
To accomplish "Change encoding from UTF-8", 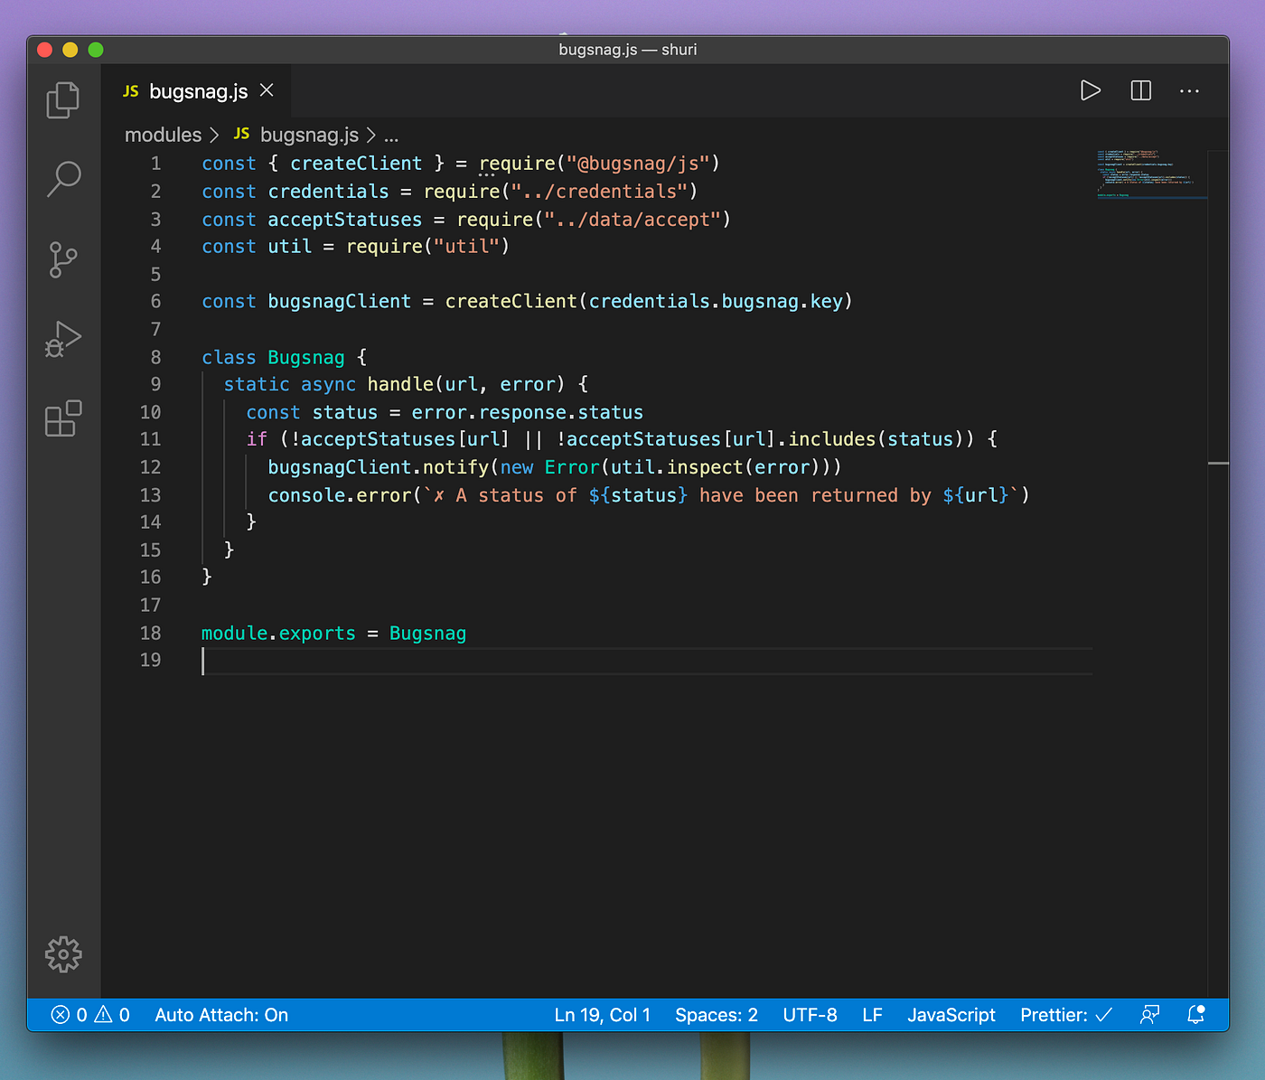I will [809, 1015].
